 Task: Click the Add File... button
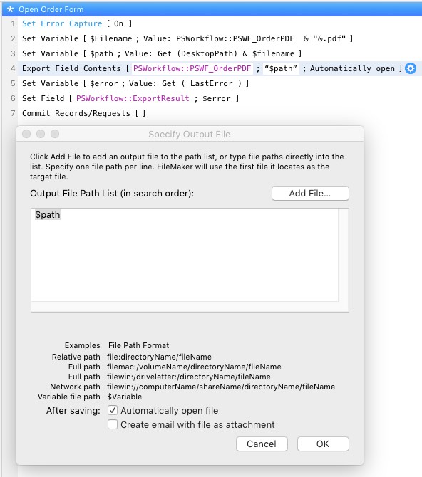point(310,194)
